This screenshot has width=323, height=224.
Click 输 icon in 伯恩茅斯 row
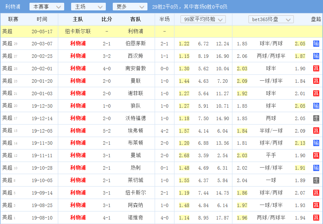(x=316, y=44)
